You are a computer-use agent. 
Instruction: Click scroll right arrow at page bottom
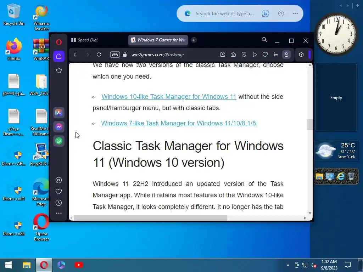click(305, 218)
